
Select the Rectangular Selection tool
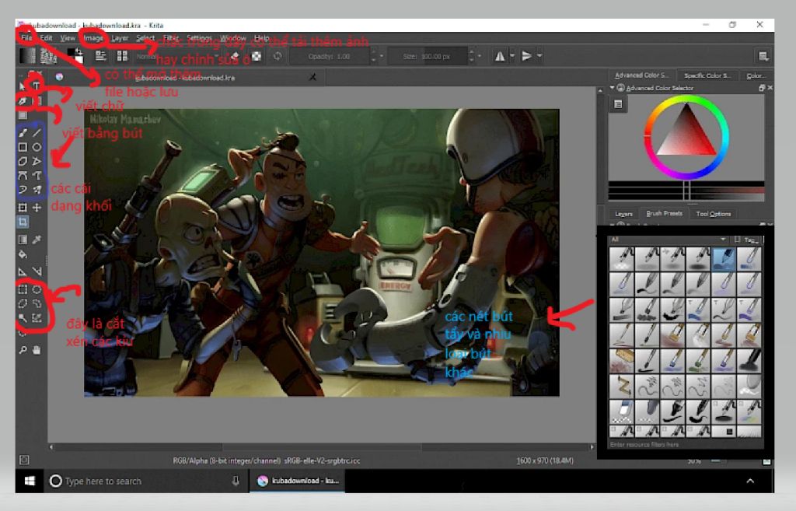[x=23, y=289]
